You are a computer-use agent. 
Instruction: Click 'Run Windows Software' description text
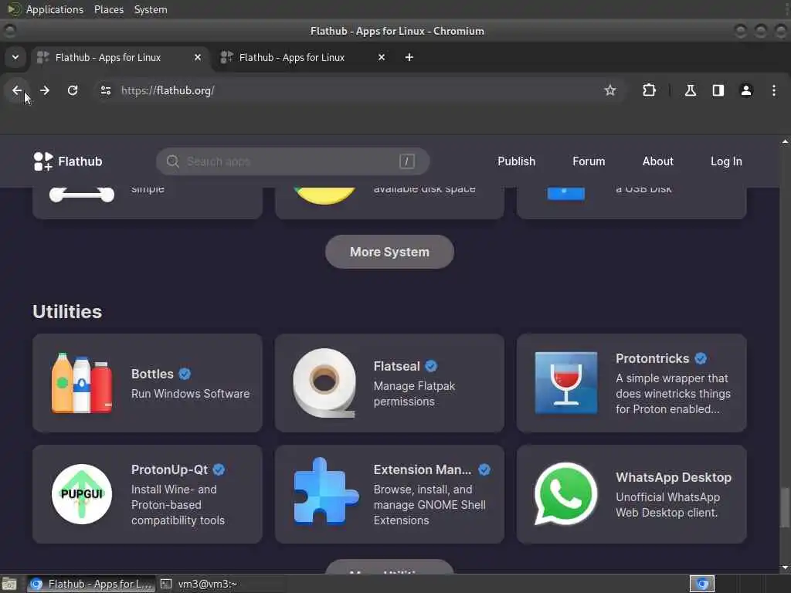pyautogui.click(x=190, y=394)
